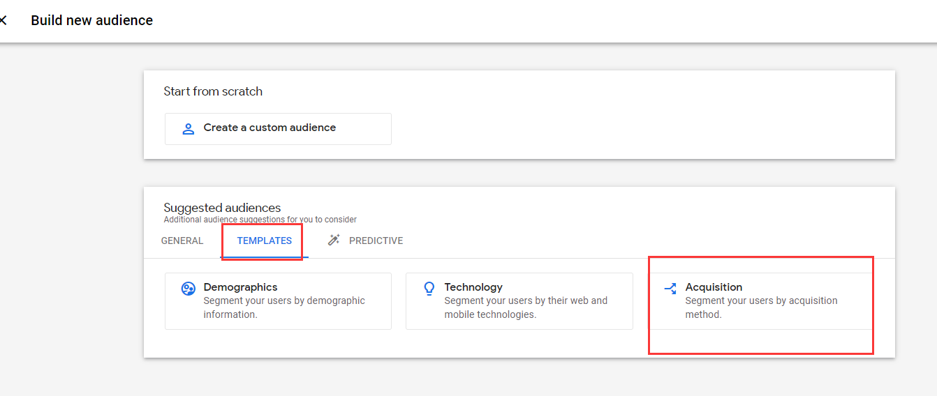The width and height of the screenshot is (937, 396).
Task: Click 'Segment your users by demographic information' text
Action: click(284, 307)
